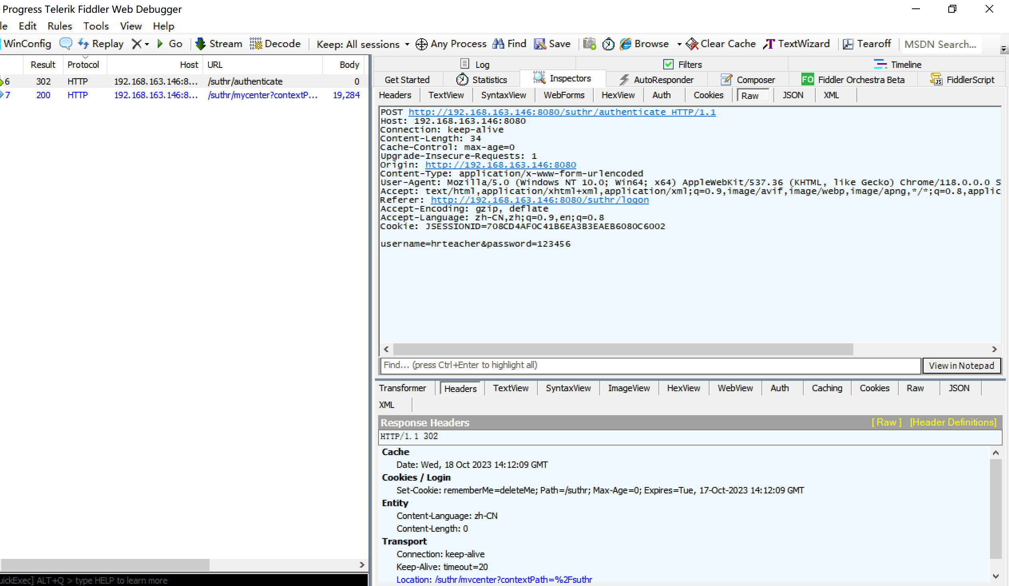Click the timer stopwatch toolbar icon
1009x586 pixels.
pos(608,44)
